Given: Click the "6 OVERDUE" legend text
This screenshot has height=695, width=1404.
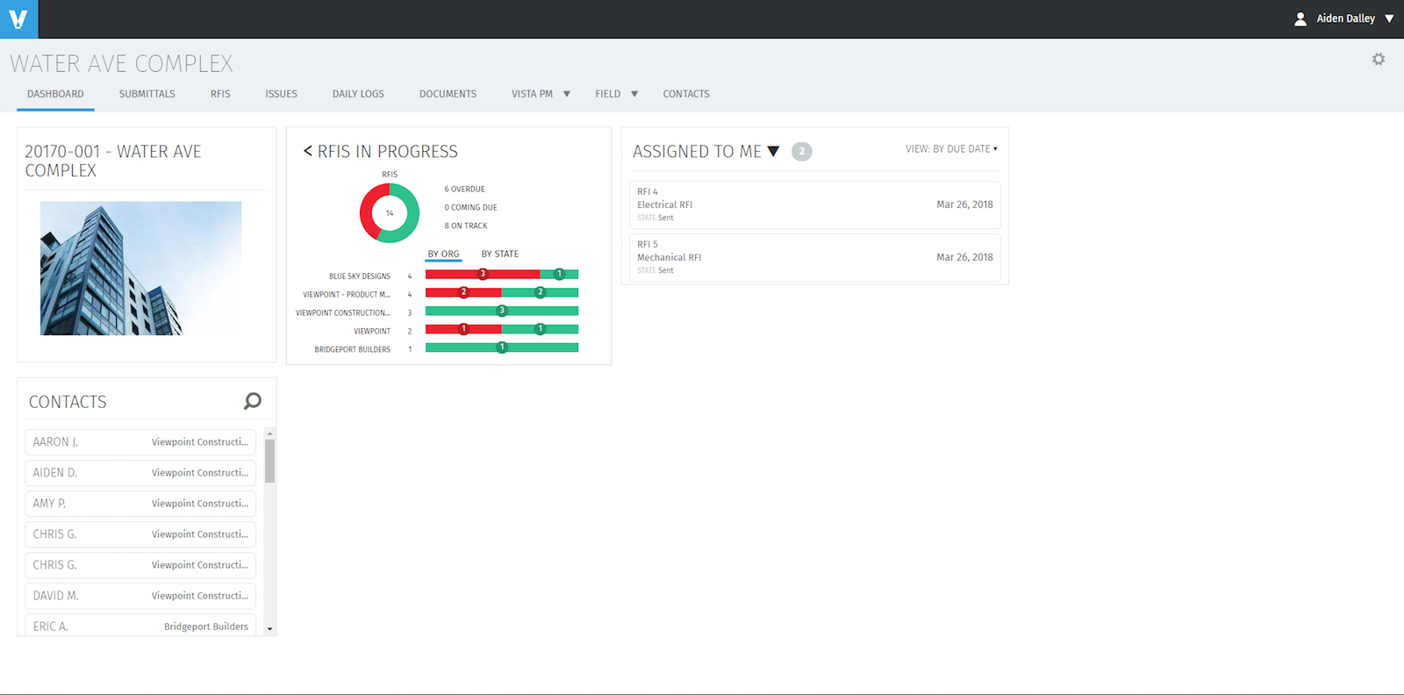Looking at the screenshot, I should tap(464, 190).
